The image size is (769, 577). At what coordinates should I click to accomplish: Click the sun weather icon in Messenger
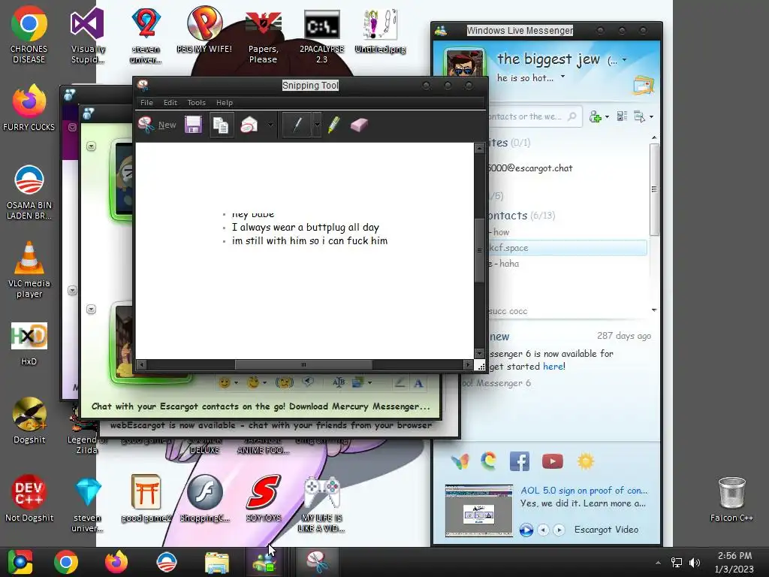(586, 461)
